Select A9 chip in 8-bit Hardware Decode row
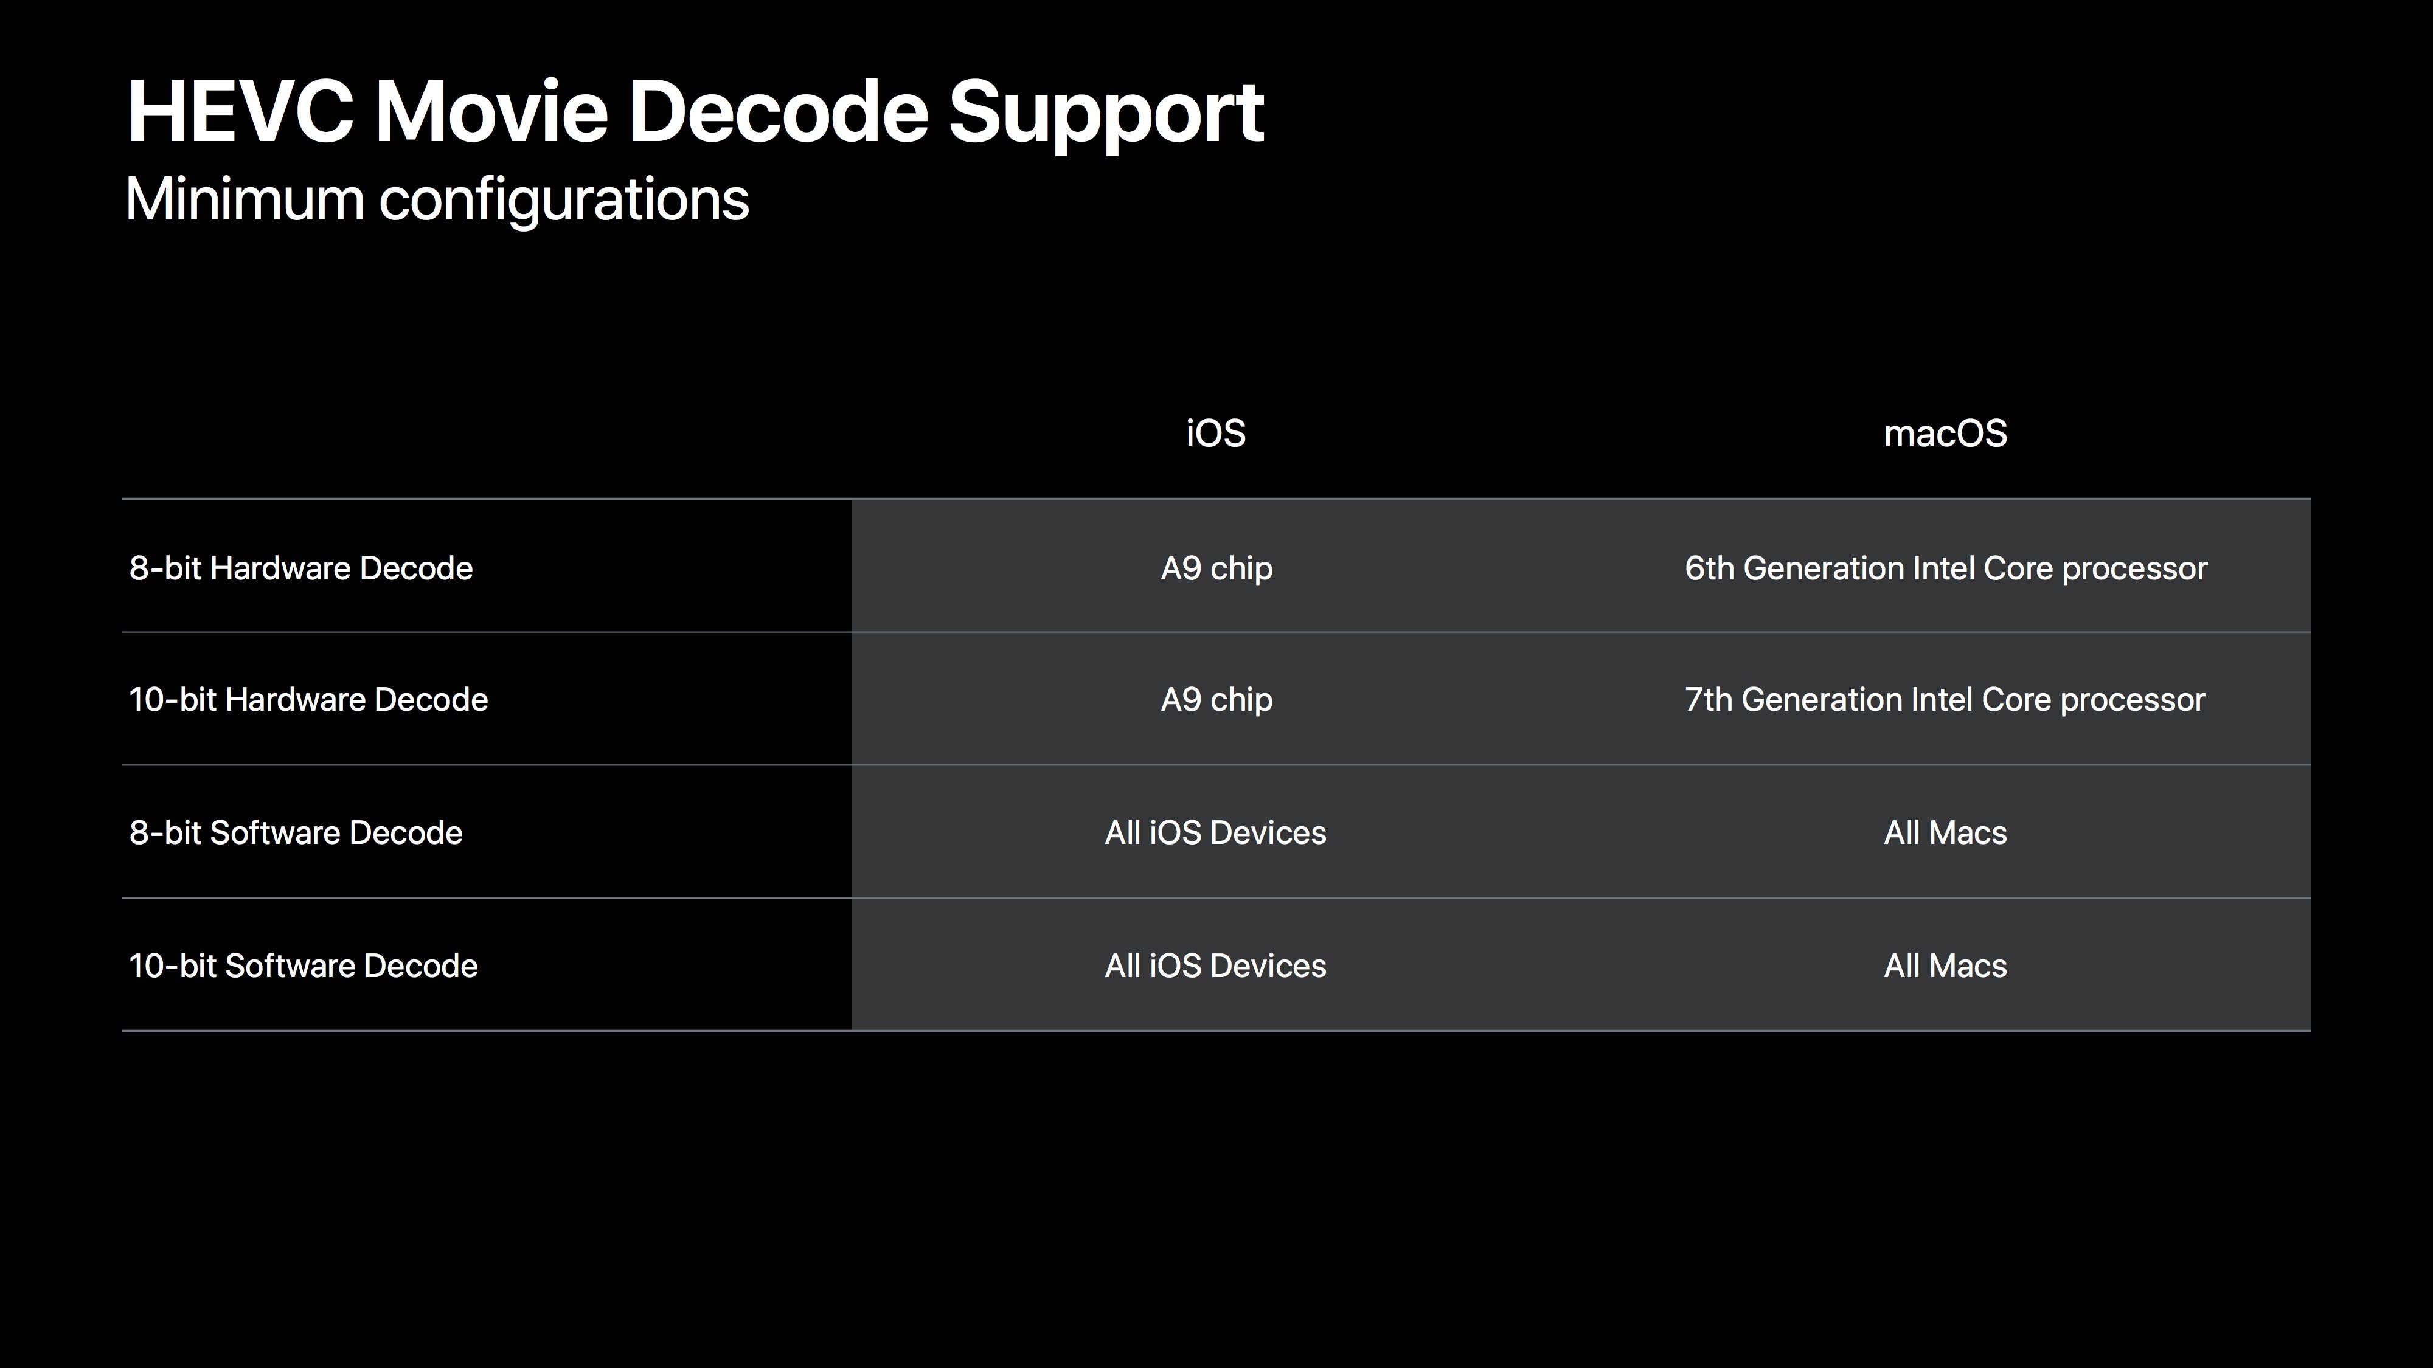Image resolution: width=2433 pixels, height=1368 pixels. coord(1216,568)
